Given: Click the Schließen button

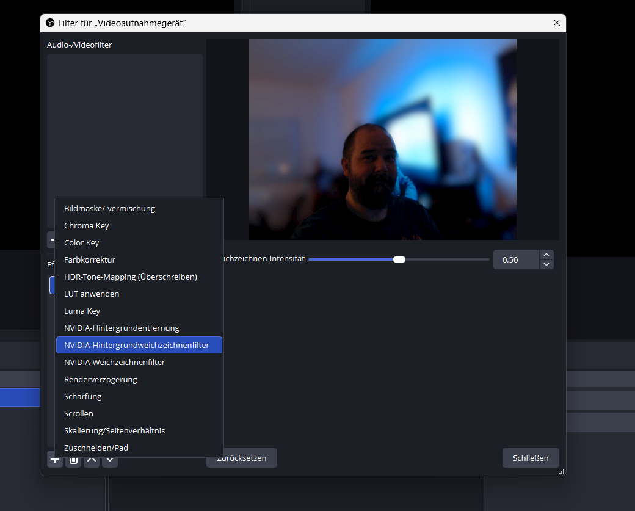Looking at the screenshot, I should click(530, 458).
